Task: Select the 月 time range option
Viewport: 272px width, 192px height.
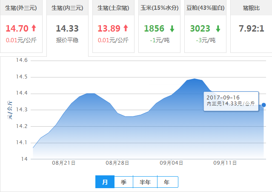Action: (x=105, y=182)
